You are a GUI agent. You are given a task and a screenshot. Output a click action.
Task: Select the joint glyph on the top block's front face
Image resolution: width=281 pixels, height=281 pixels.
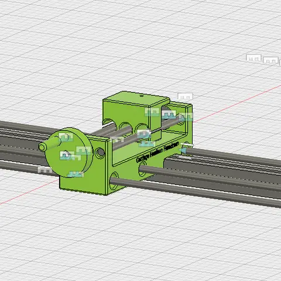tap(152, 112)
